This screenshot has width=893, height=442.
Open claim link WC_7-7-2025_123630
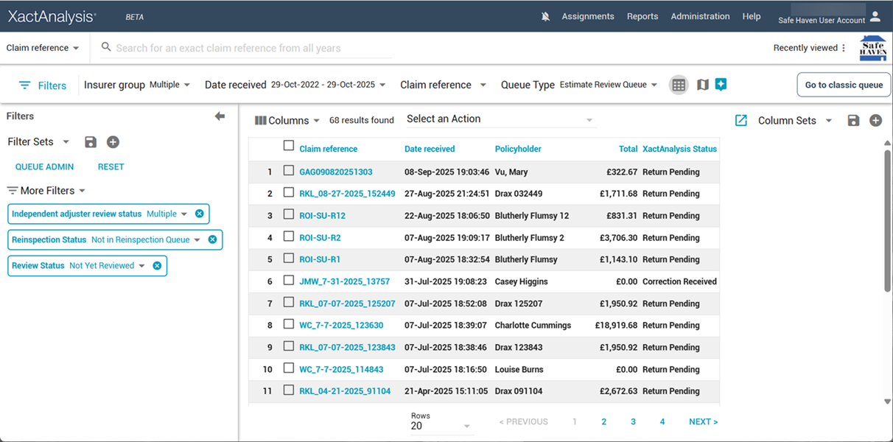tap(341, 326)
